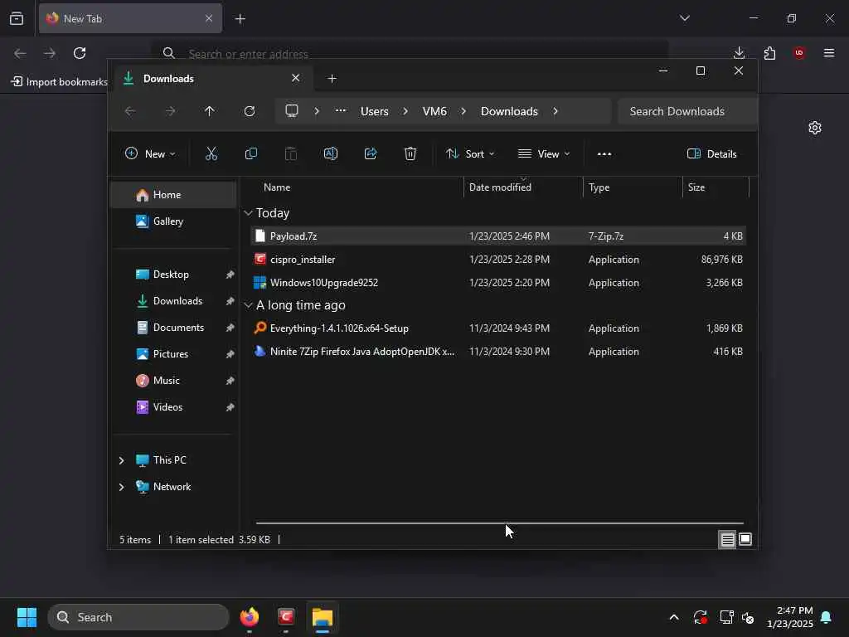Viewport: 849px width, 637px height.
Task: Open the New item dropdown
Action: coord(150,153)
